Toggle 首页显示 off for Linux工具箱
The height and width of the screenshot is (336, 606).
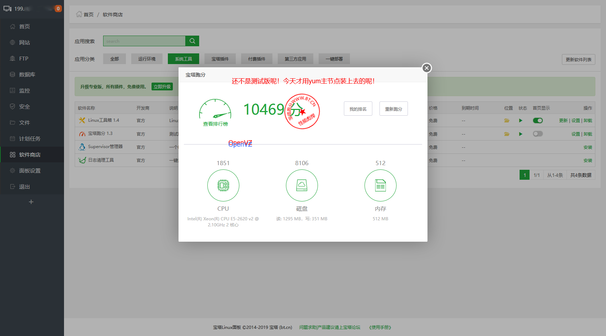tap(538, 121)
